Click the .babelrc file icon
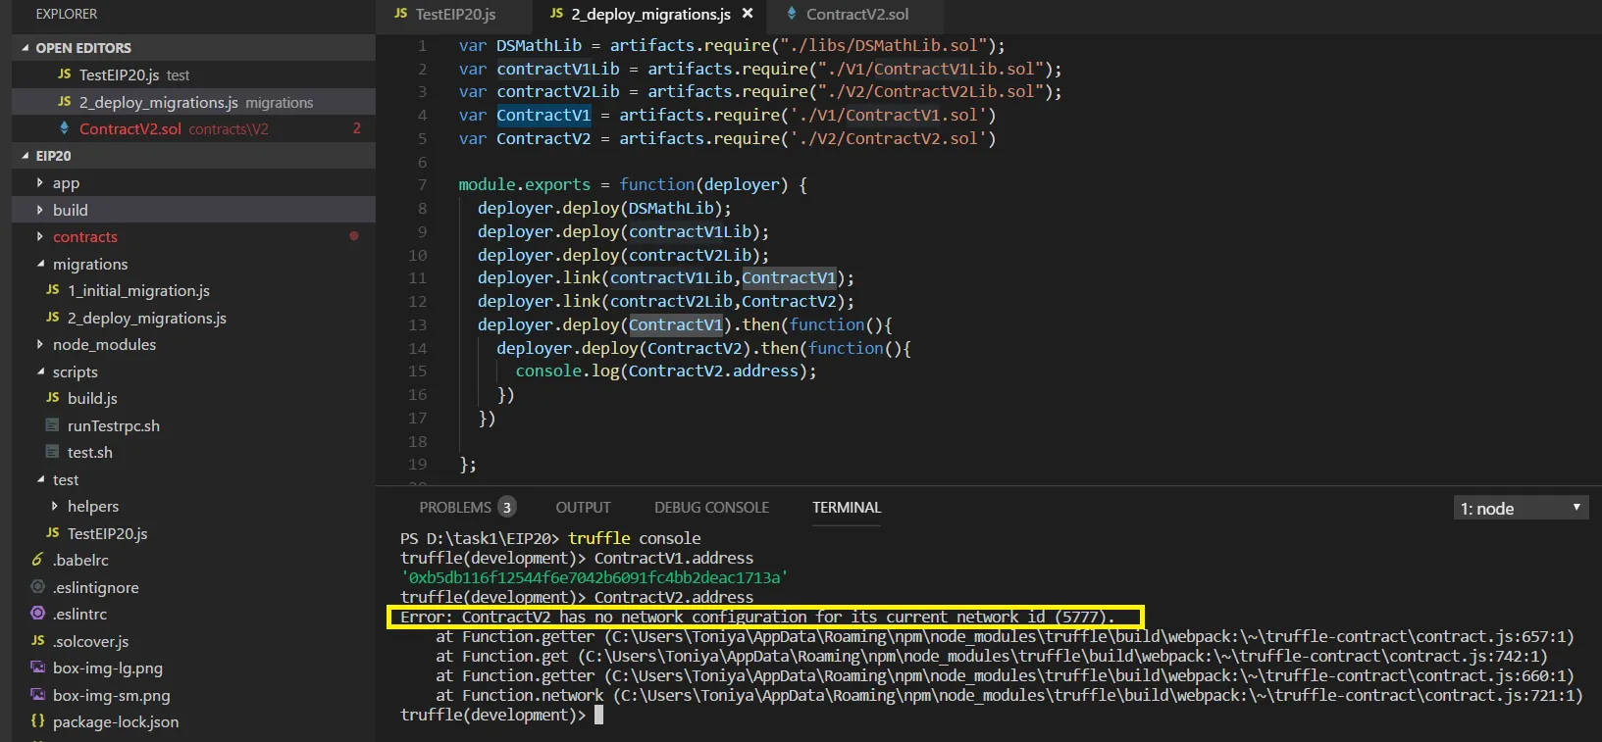Screen dimensions: 1602x742 pyautogui.click(x=37, y=560)
